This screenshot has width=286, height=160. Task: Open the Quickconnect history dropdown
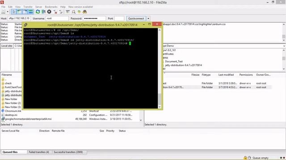[x=148, y=19]
